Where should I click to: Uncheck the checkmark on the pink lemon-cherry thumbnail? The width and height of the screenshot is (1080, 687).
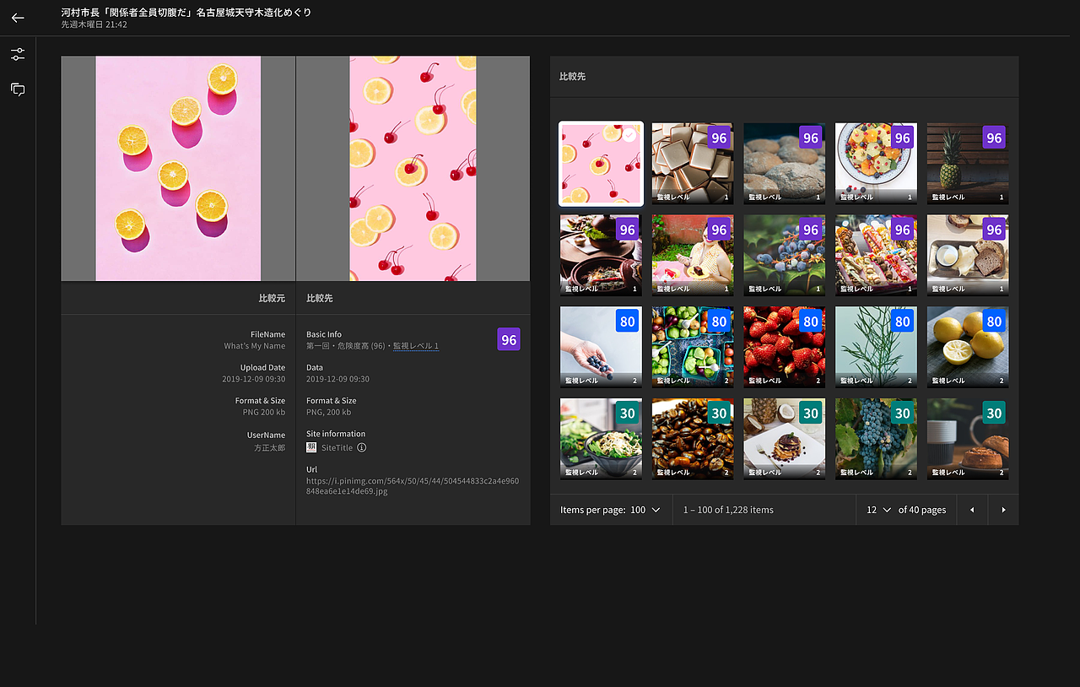(629, 135)
